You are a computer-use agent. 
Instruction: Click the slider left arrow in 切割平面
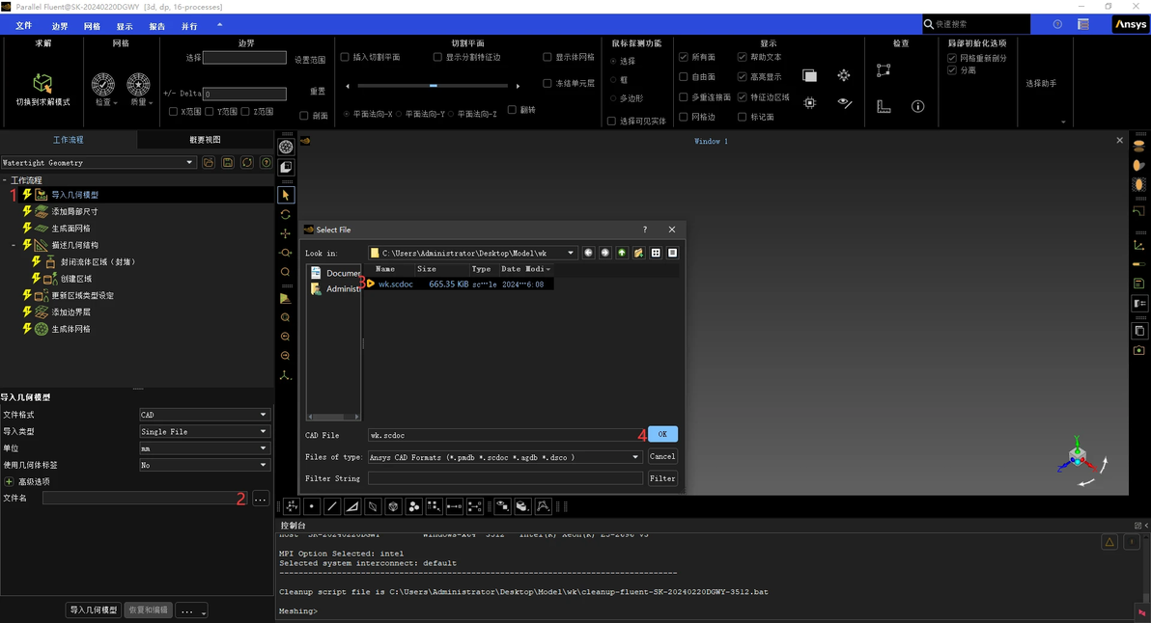(x=348, y=86)
